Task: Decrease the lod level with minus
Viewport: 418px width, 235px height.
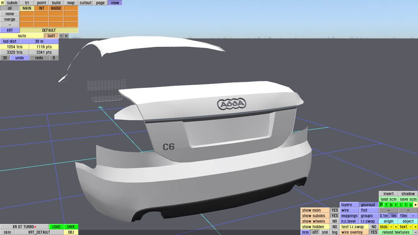Action: coord(61,36)
